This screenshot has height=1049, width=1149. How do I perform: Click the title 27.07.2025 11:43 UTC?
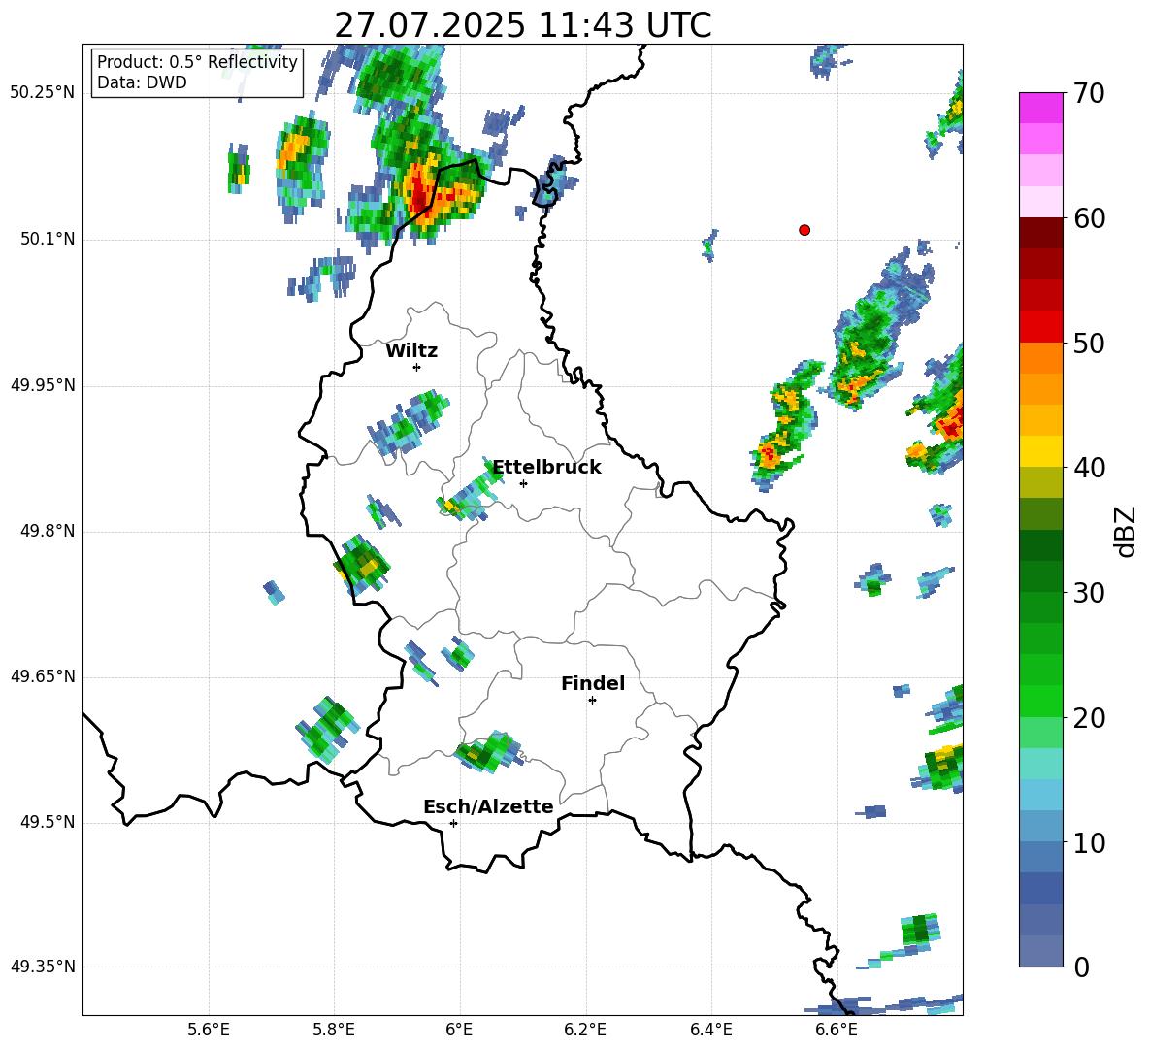522,25
